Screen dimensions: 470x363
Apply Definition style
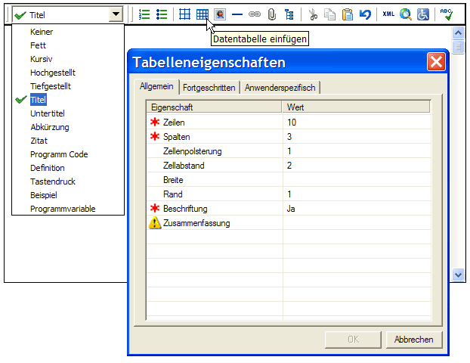pyautogui.click(x=48, y=168)
